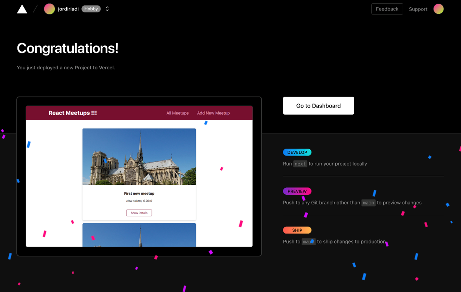Expand the account selector next to jordiriadi
This screenshot has height=292, width=461.
[x=107, y=9]
